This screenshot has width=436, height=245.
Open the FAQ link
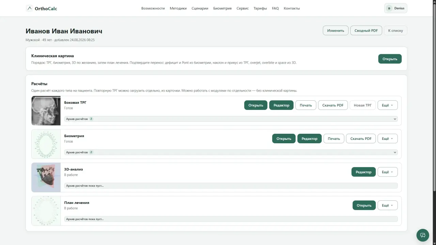tap(275, 8)
